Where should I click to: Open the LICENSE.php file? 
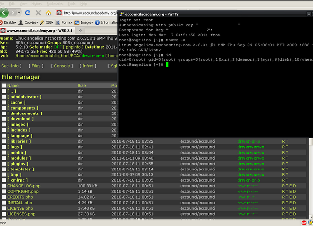click(x=20, y=208)
